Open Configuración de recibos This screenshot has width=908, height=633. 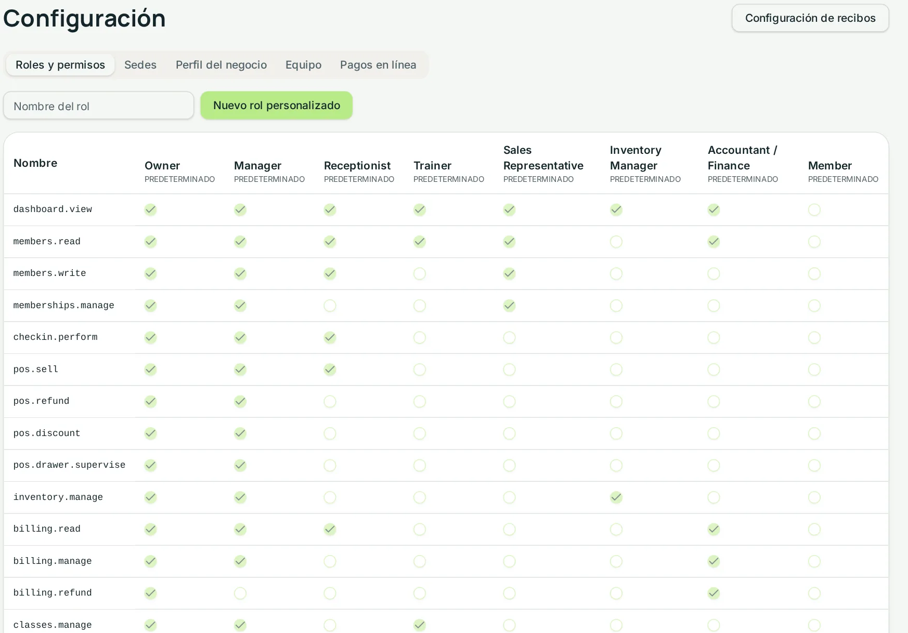810,18
